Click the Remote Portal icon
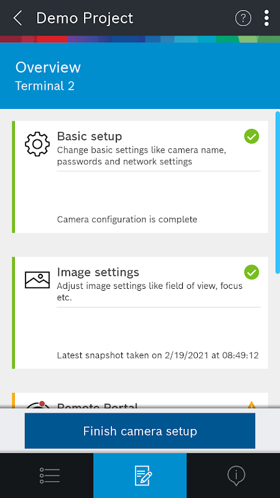 37,404
